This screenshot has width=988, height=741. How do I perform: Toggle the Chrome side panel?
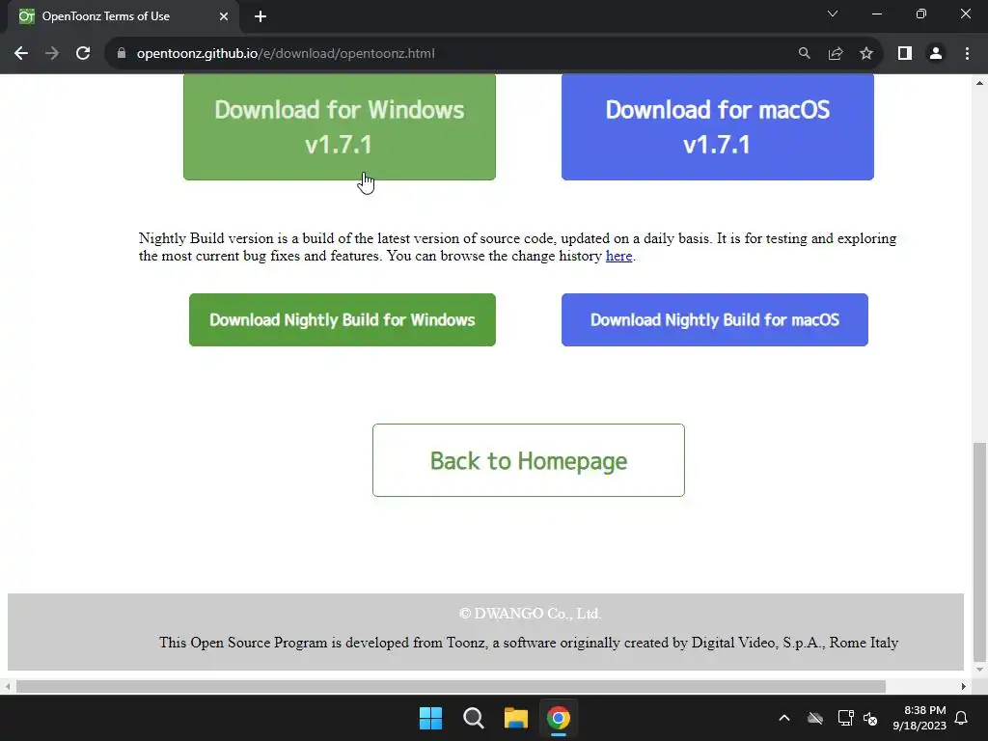(x=905, y=54)
